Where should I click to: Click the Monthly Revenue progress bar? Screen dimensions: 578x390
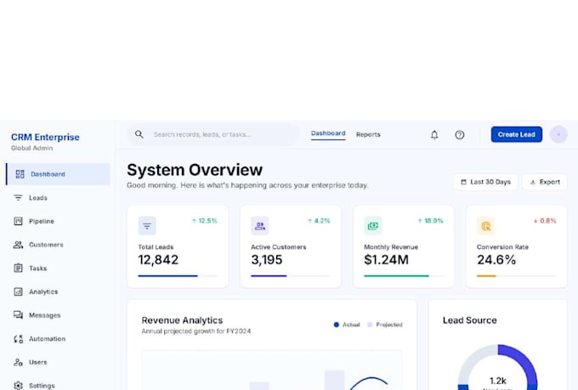point(404,276)
